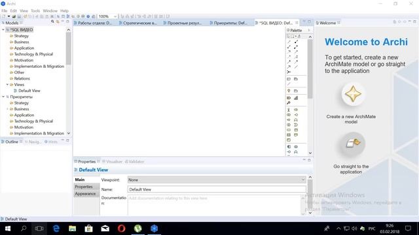Click Go straight to the application link
This screenshot has width=419, height=235.
click(351, 169)
